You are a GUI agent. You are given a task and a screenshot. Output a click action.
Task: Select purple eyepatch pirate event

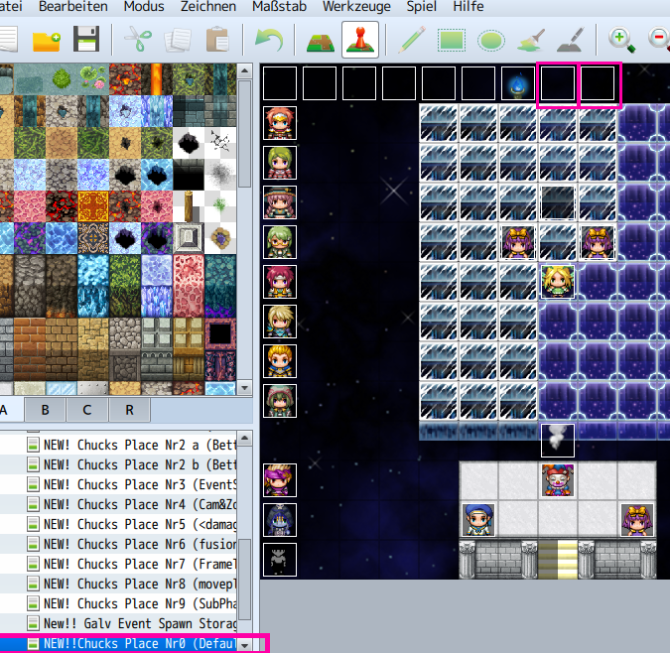coord(280,480)
